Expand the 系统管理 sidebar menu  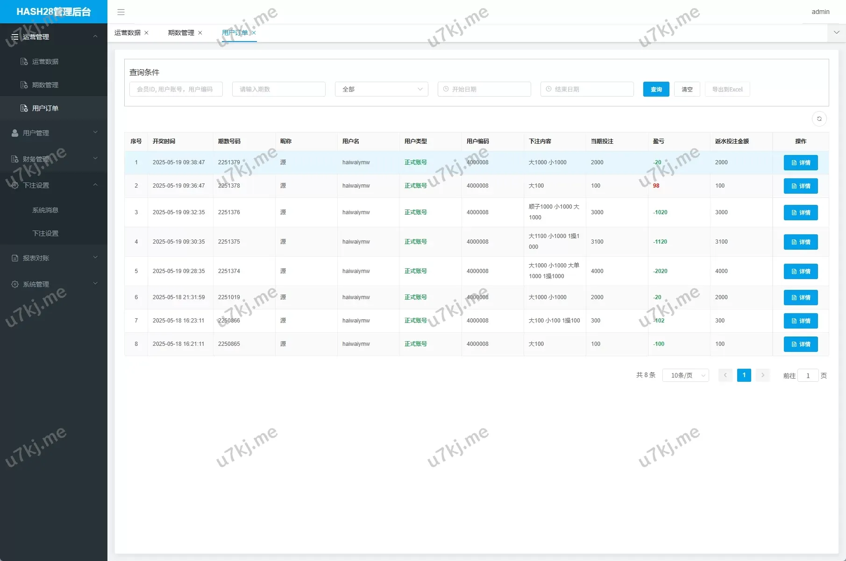54,284
